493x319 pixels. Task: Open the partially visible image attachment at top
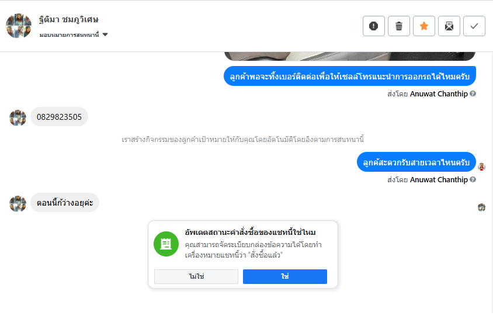pyautogui.click(x=350, y=57)
